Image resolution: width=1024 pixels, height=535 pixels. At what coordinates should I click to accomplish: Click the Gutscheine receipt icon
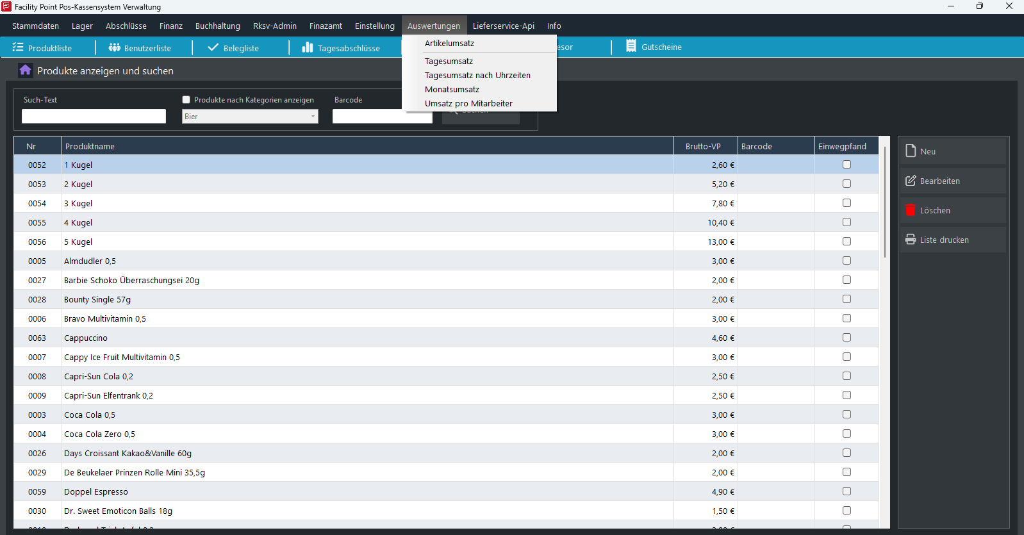click(x=631, y=46)
